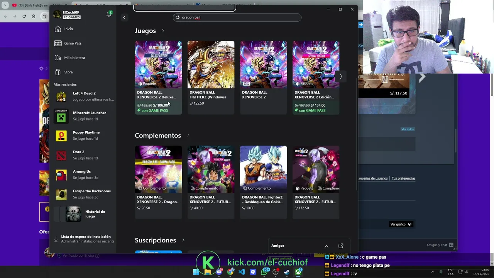Viewport: 494px width, 278px height.
Task: Open Roblox from taskbar
Action: (x=253, y=272)
